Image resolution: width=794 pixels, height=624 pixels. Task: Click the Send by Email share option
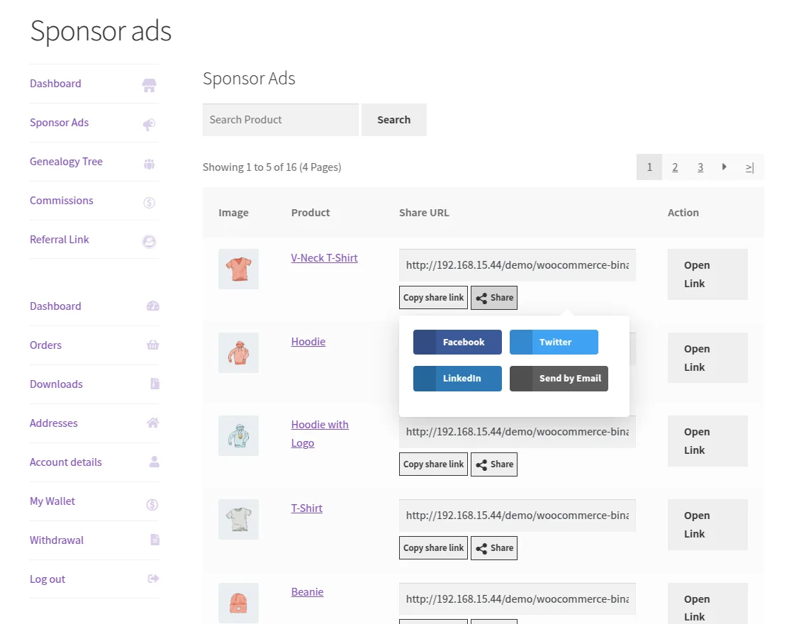click(x=559, y=378)
